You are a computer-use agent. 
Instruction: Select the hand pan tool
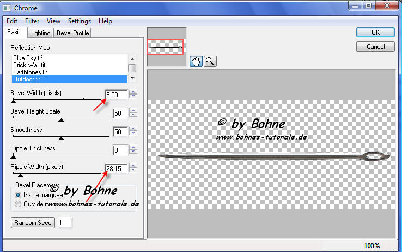point(196,61)
